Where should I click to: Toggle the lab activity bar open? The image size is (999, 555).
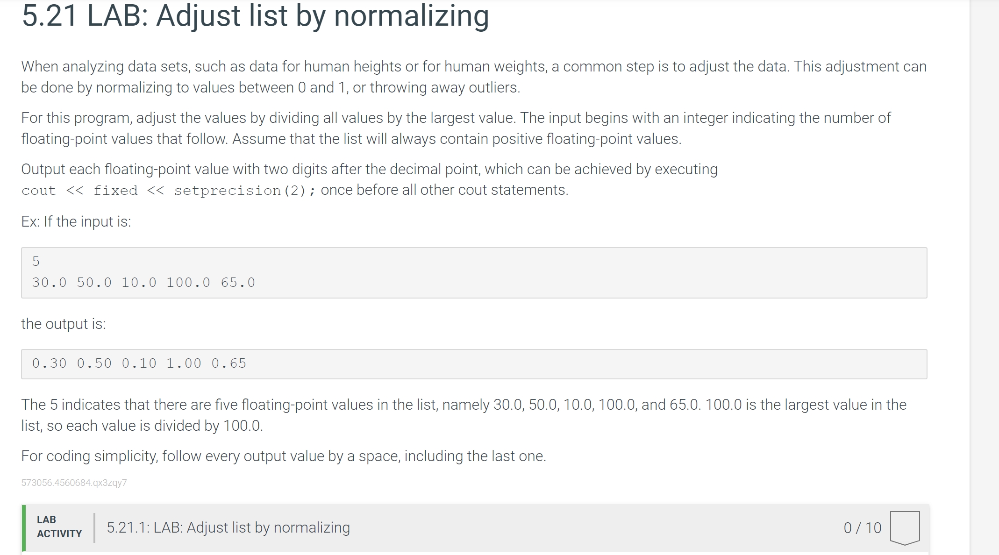[467, 527]
